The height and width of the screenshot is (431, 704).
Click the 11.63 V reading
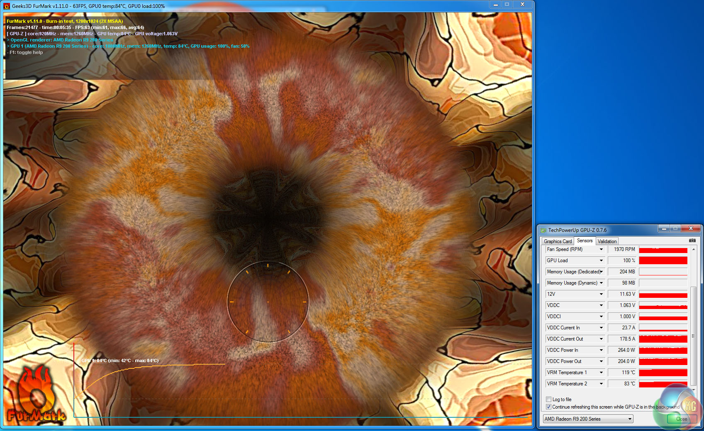pos(622,294)
